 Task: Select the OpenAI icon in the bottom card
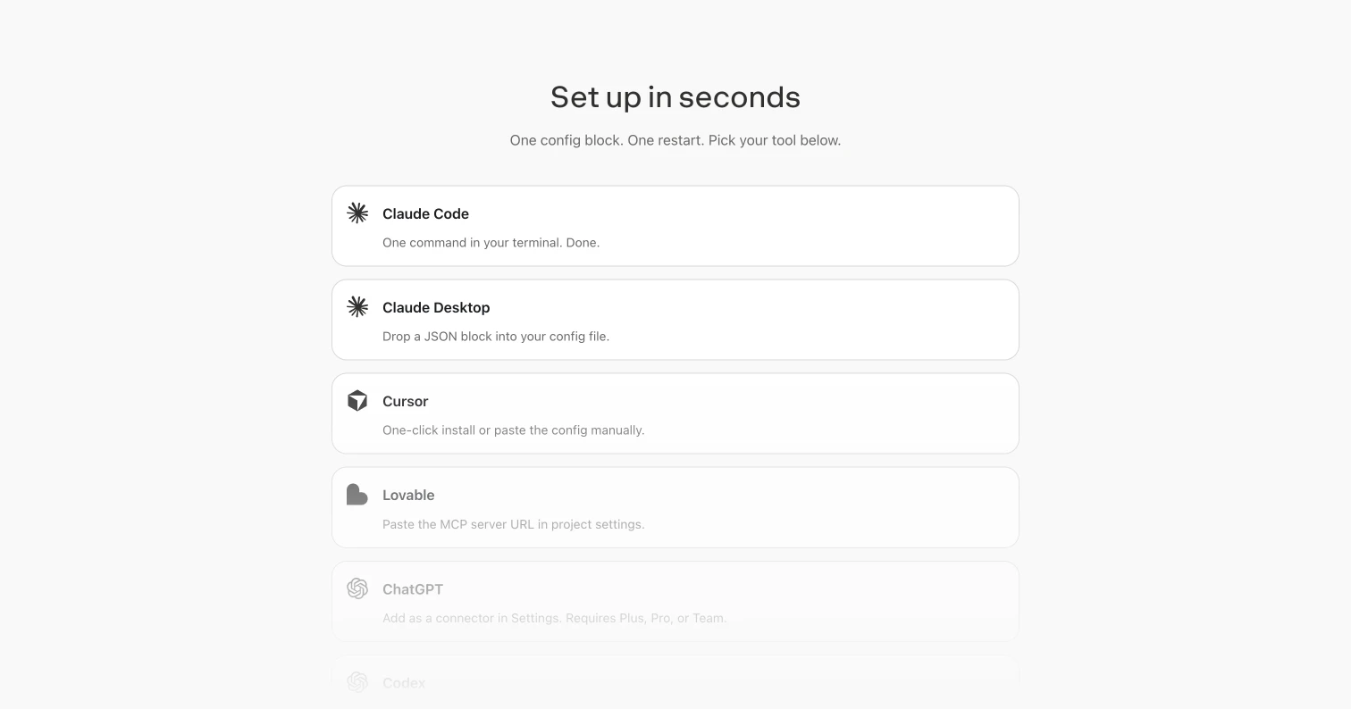tap(357, 682)
